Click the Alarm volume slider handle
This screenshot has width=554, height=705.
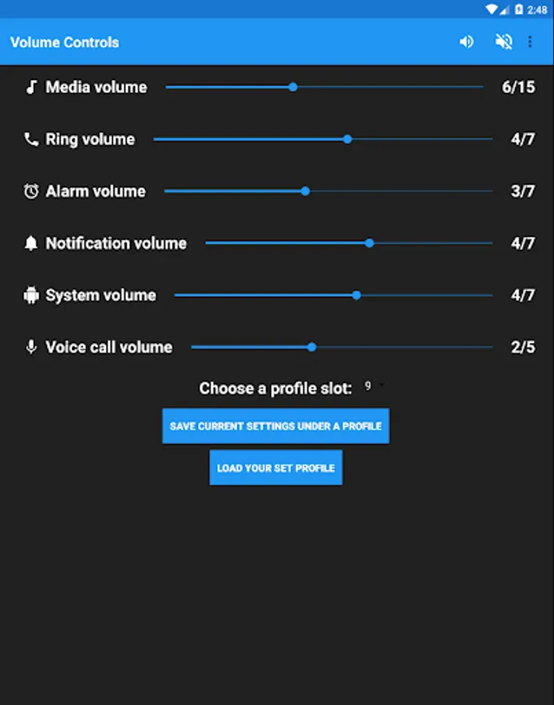pyautogui.click(x=305, y=191)
